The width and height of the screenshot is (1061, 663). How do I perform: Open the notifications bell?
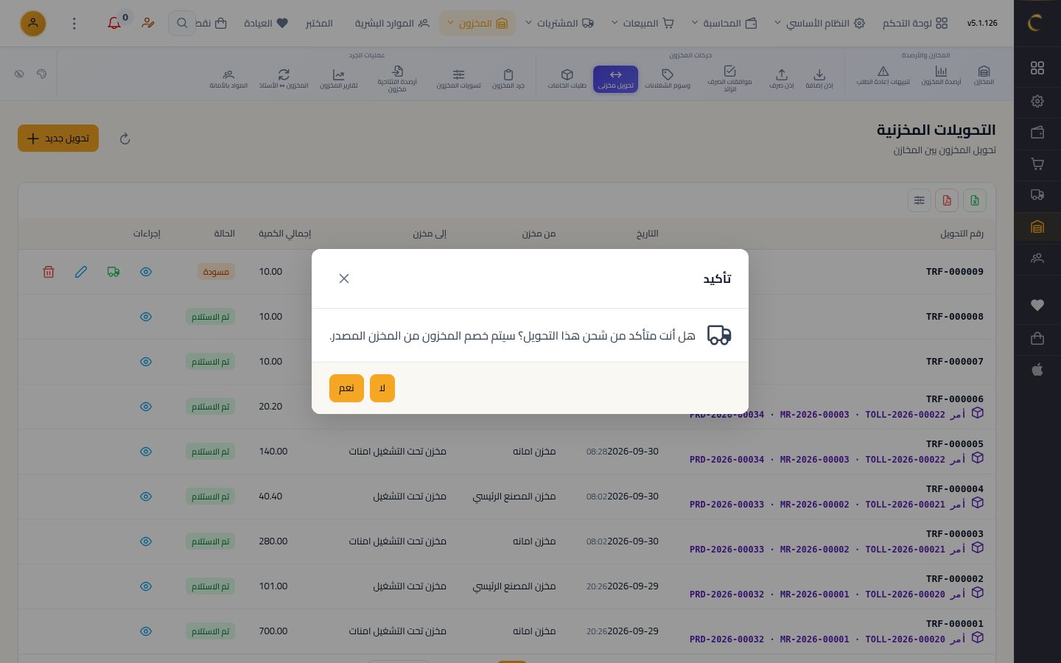[114, 24]
